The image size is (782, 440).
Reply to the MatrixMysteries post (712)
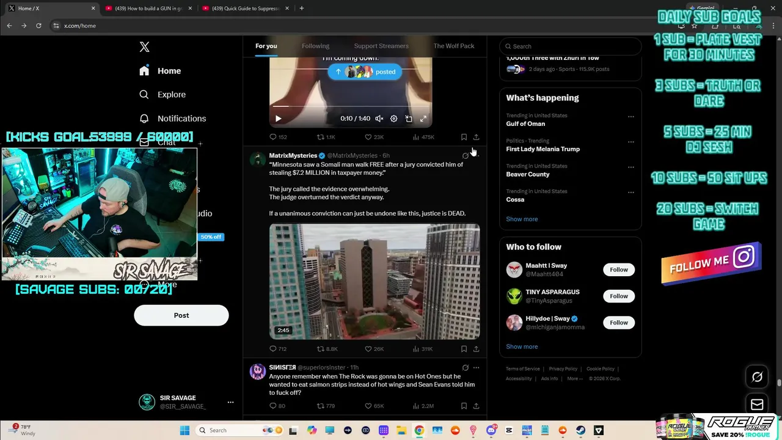coord(278,349)
